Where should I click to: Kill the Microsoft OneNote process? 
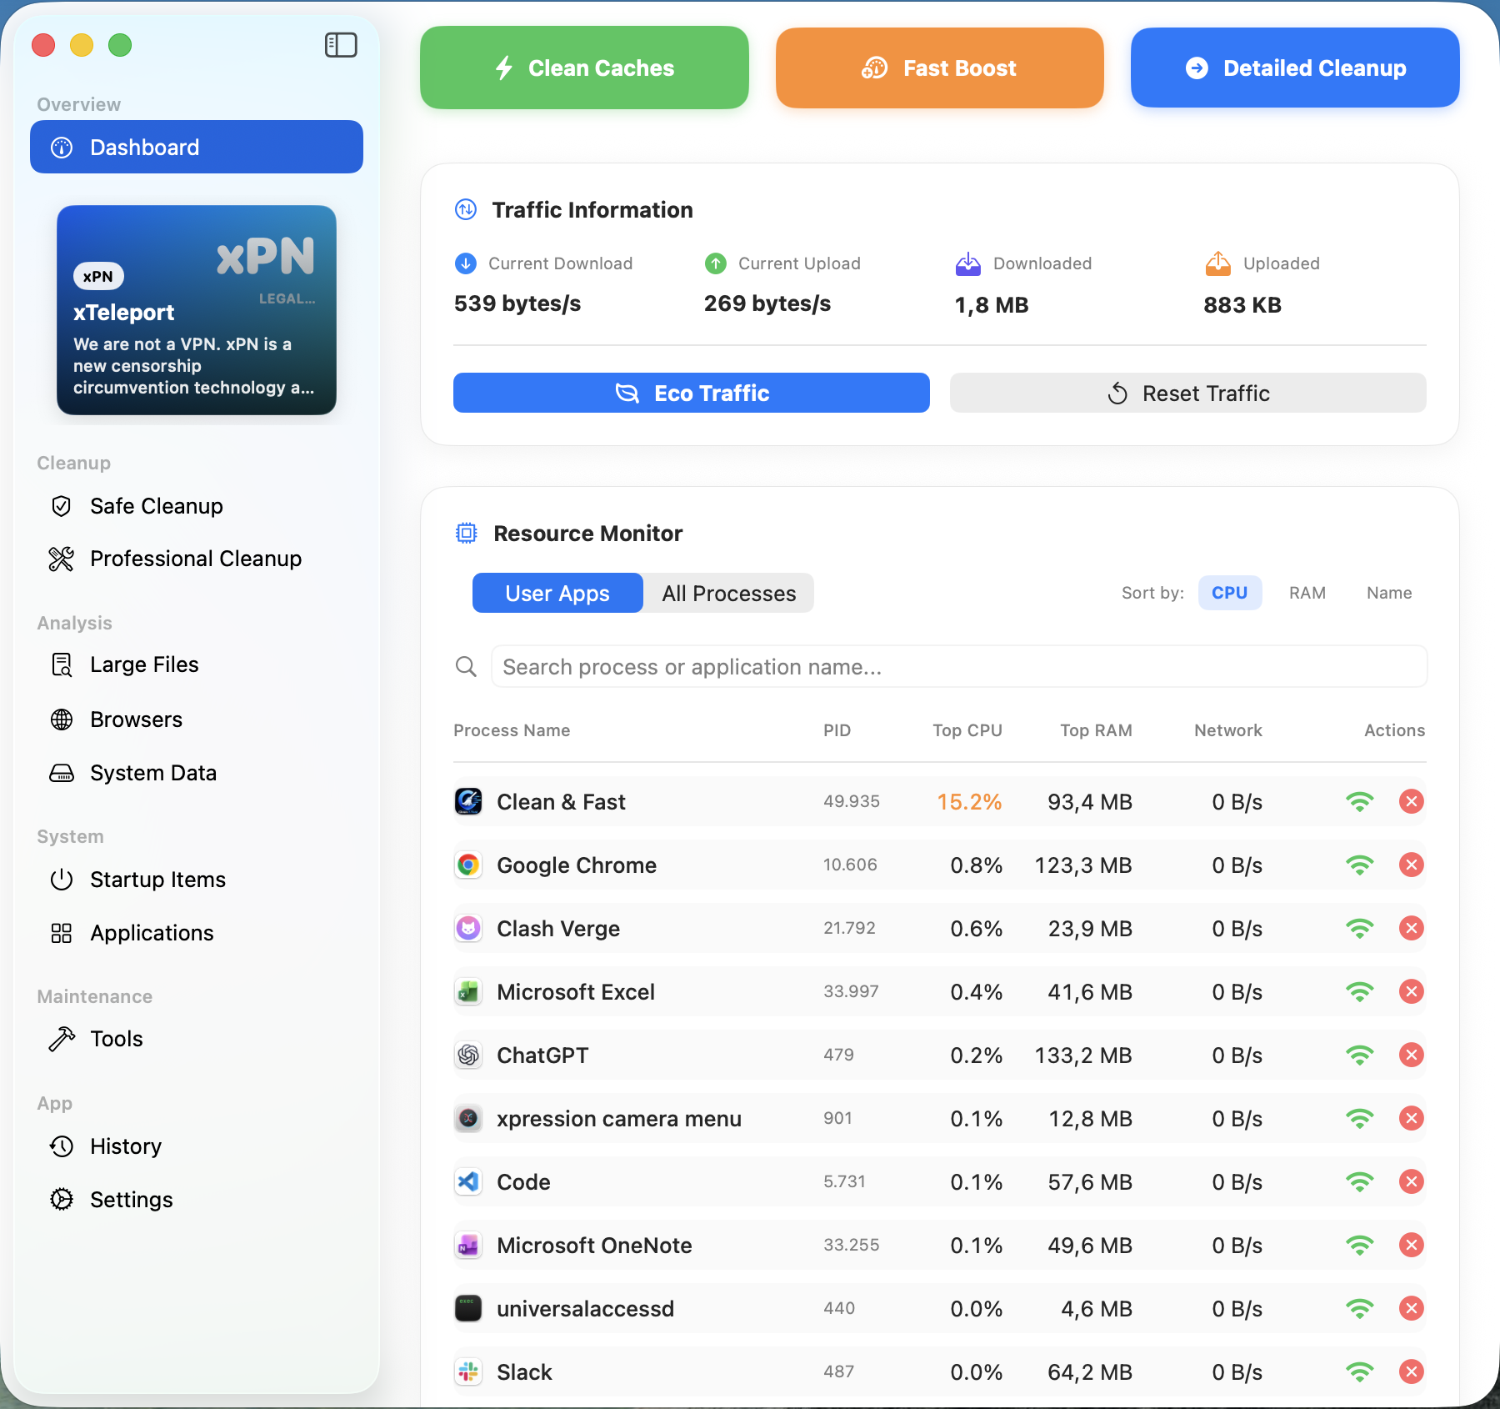[x=1412, y=1245]
